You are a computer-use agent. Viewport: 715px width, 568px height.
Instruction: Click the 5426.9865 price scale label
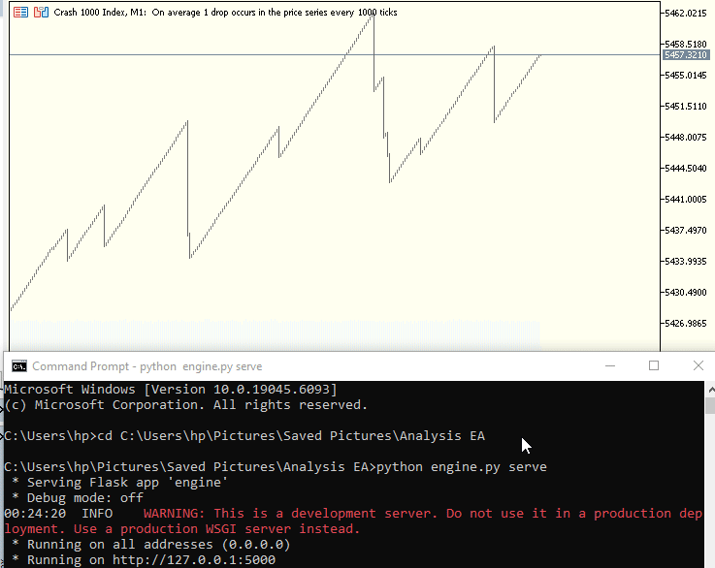[x=685, y=324]
